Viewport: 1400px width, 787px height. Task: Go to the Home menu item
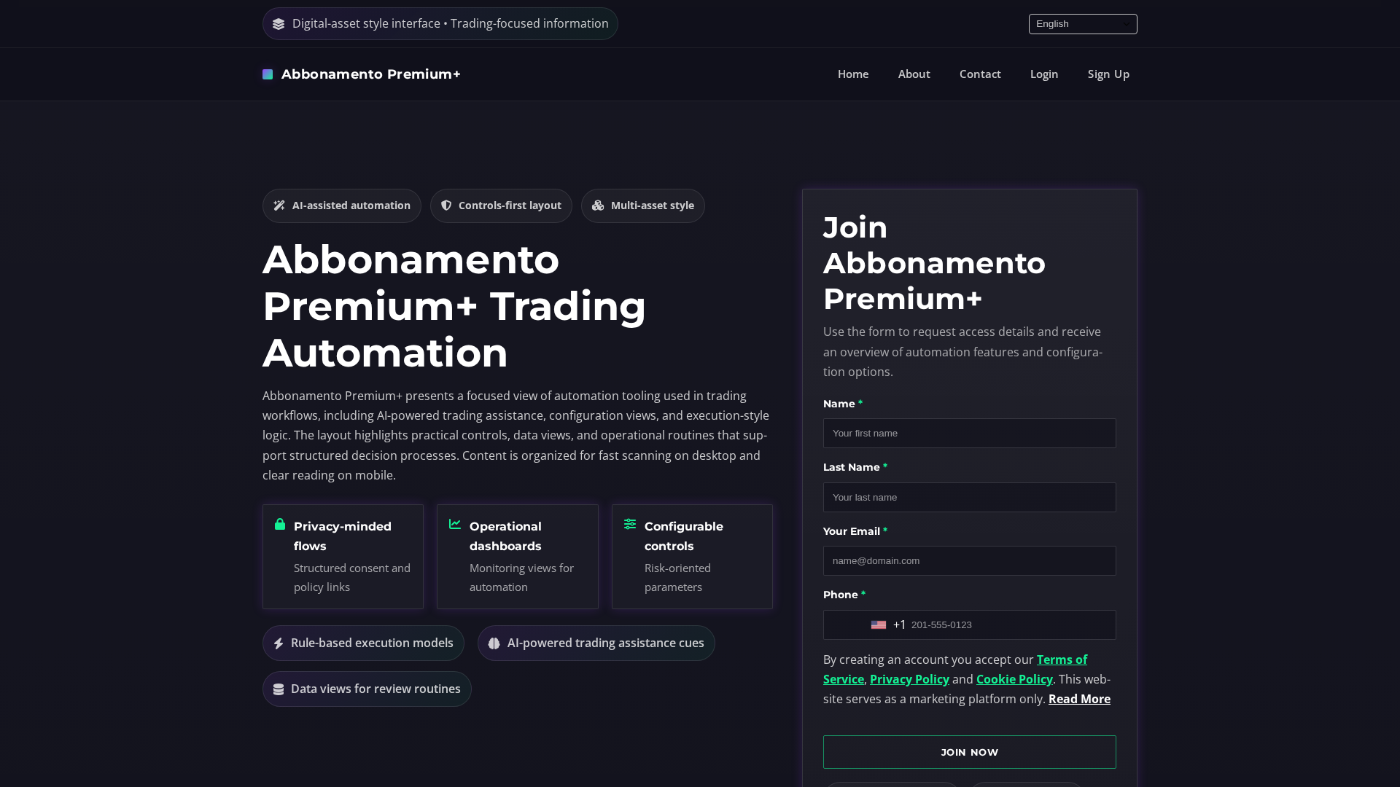[x=853, y=74]
